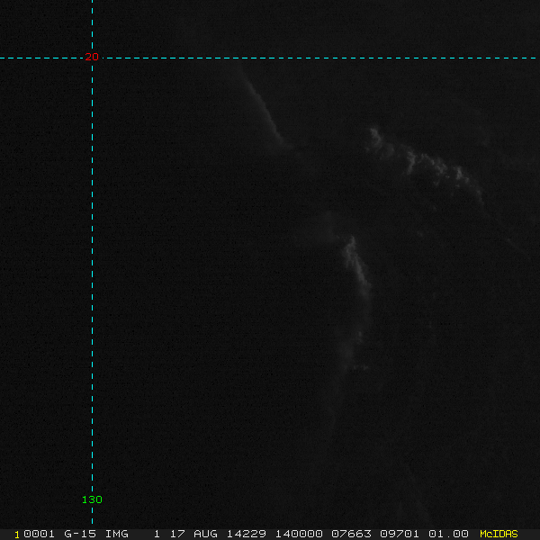The width and height of the screenshot is (540, 540).
Task: Click the 14229 Julian day value
Action: click(x=234, y=534)
